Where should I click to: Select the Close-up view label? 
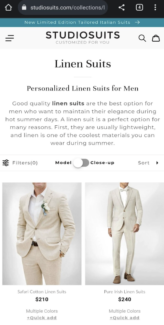point(102,163)
